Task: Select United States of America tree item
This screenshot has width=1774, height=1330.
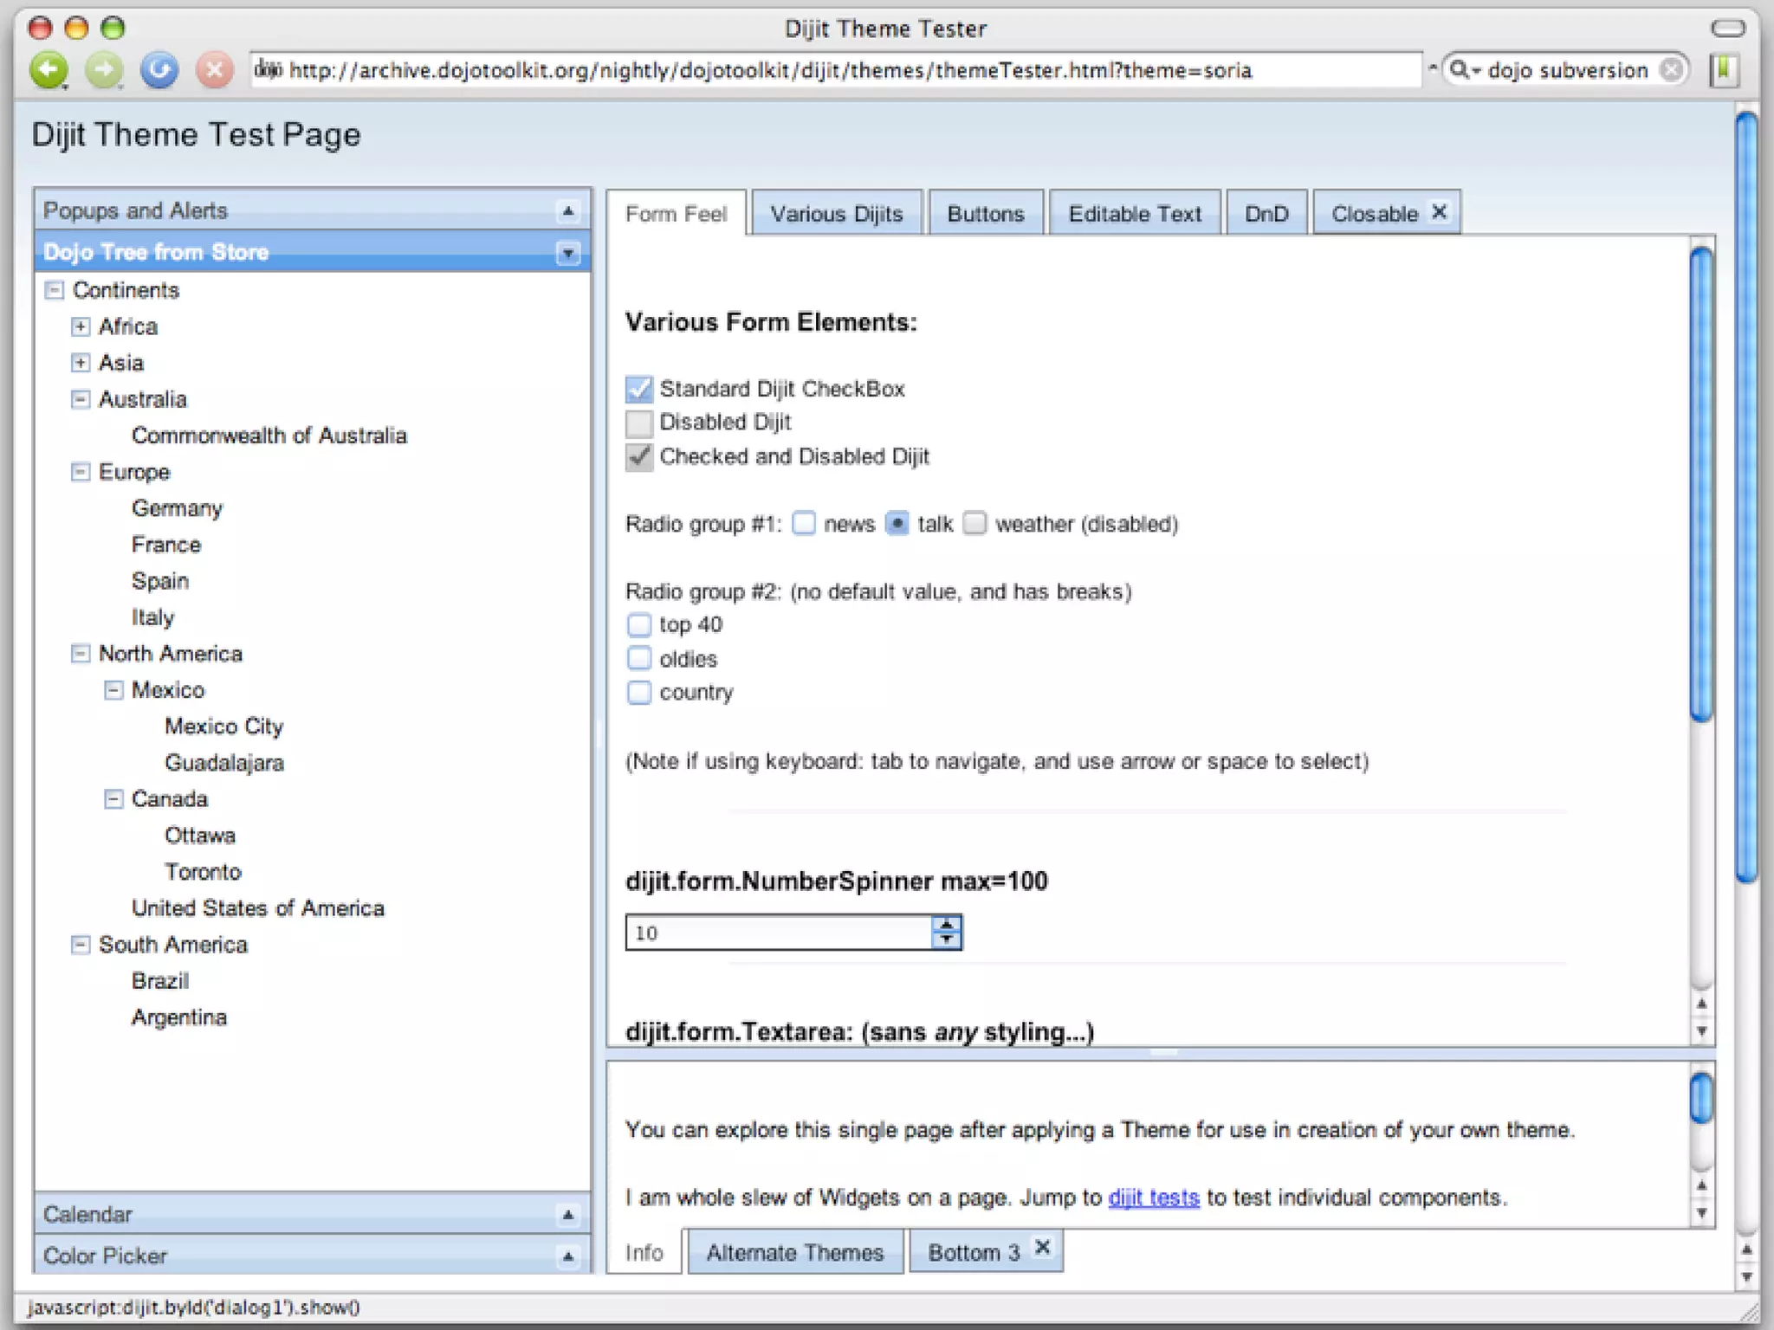Action: point(258,908)
